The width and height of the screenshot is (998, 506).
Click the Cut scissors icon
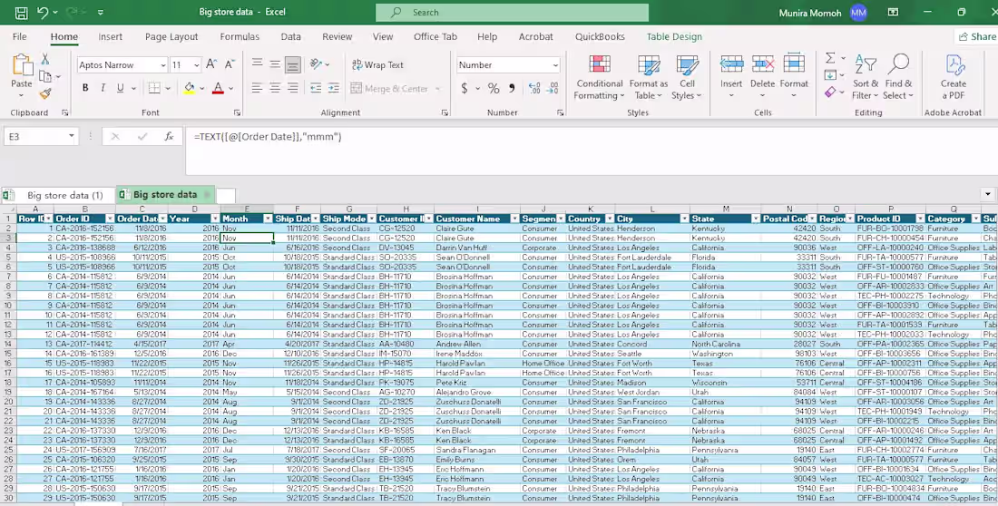[45, 59]
